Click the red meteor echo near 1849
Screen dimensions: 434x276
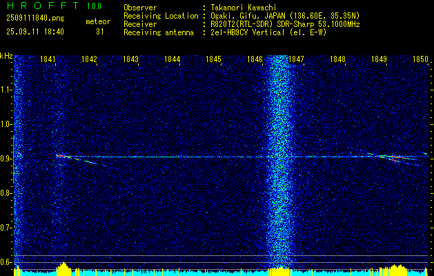[395, 158]
